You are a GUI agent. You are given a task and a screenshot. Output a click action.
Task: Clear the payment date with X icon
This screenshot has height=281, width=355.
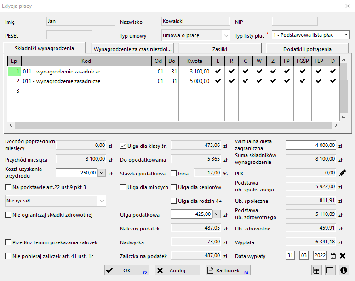(343, 256)
